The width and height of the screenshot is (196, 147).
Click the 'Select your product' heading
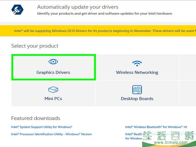click(35, 46)
